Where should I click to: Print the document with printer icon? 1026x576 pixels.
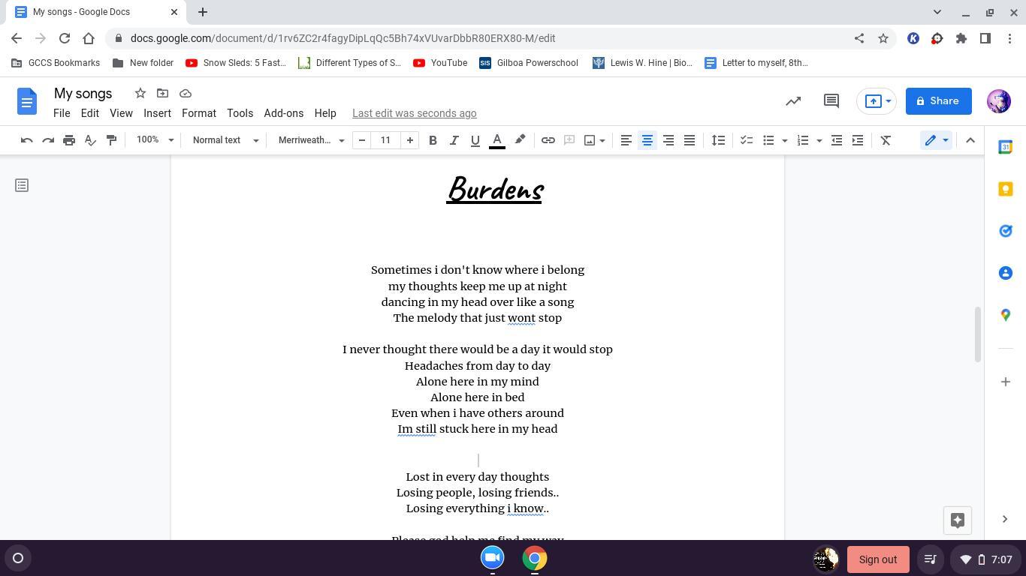click(69, 140)
